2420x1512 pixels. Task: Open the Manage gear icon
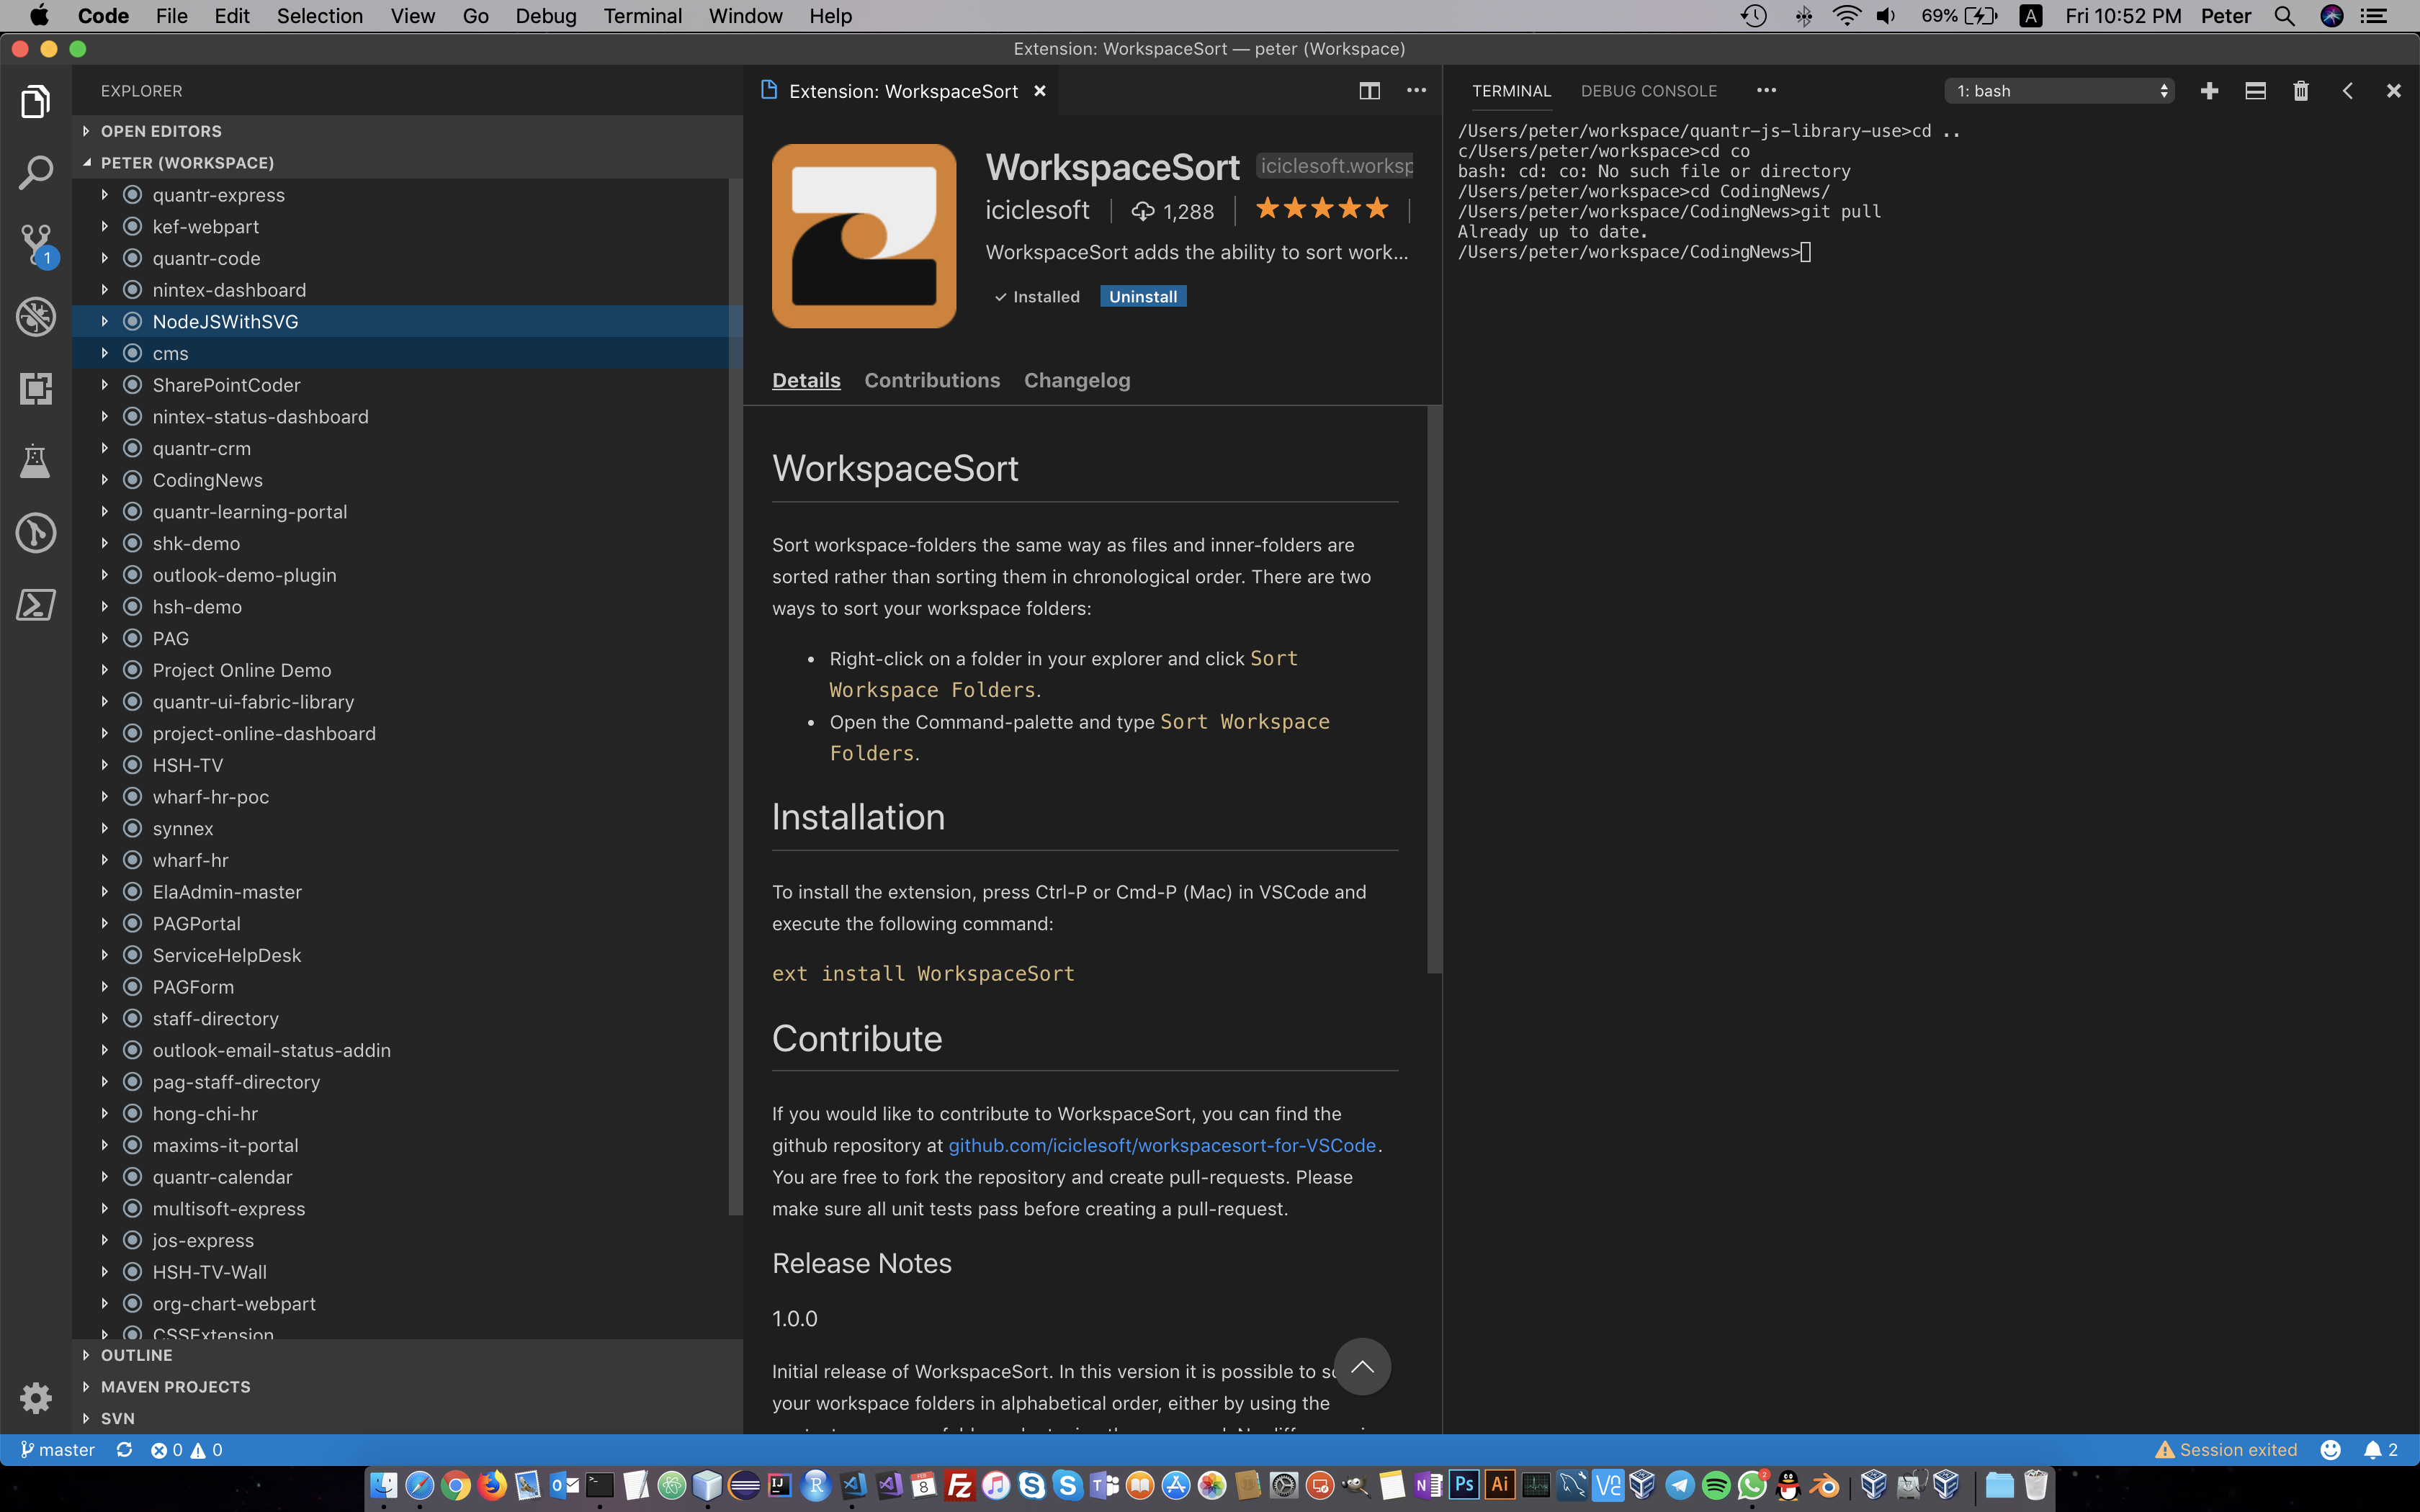pos(36,1397)
